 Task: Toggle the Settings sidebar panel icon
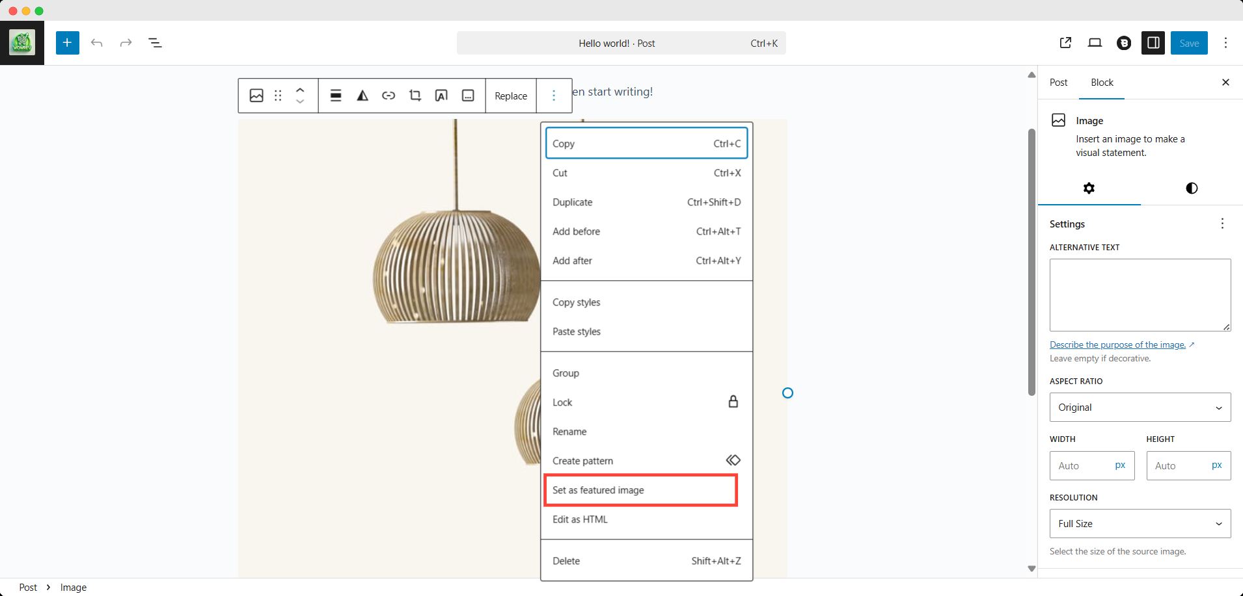point(1153,43)
